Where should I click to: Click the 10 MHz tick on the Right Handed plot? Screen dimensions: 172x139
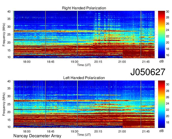click(9, 57)
